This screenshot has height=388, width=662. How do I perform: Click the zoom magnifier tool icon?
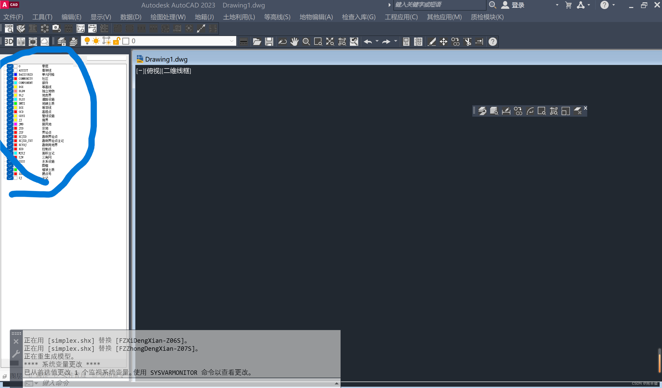pyautogui.click(x=306, y=41)
